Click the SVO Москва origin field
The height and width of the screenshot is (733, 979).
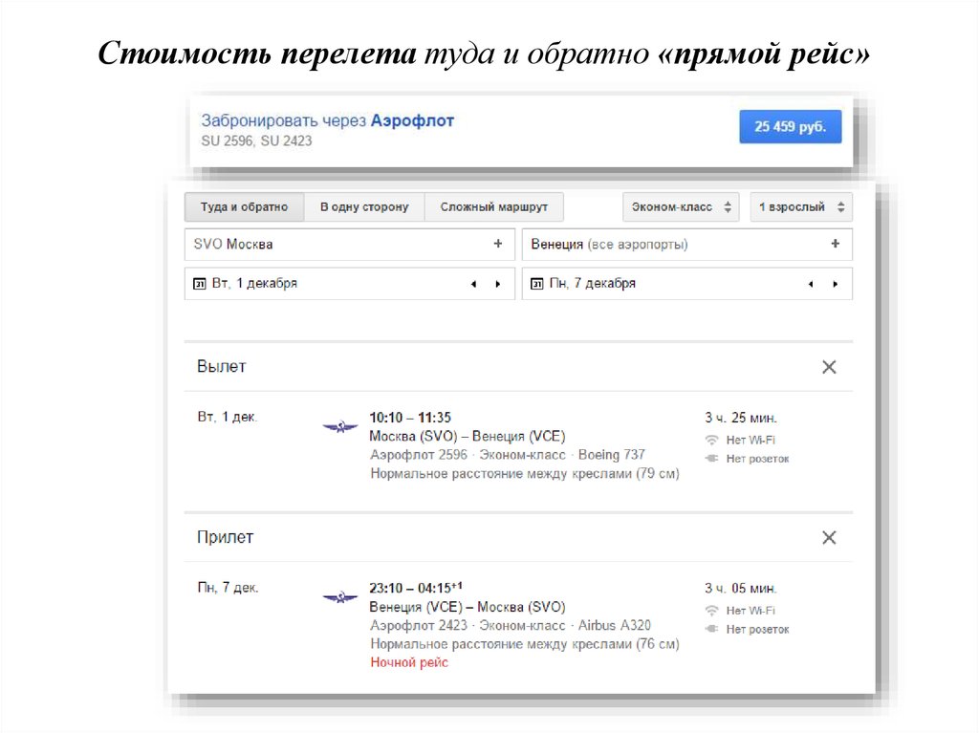[x=335, y=245]
